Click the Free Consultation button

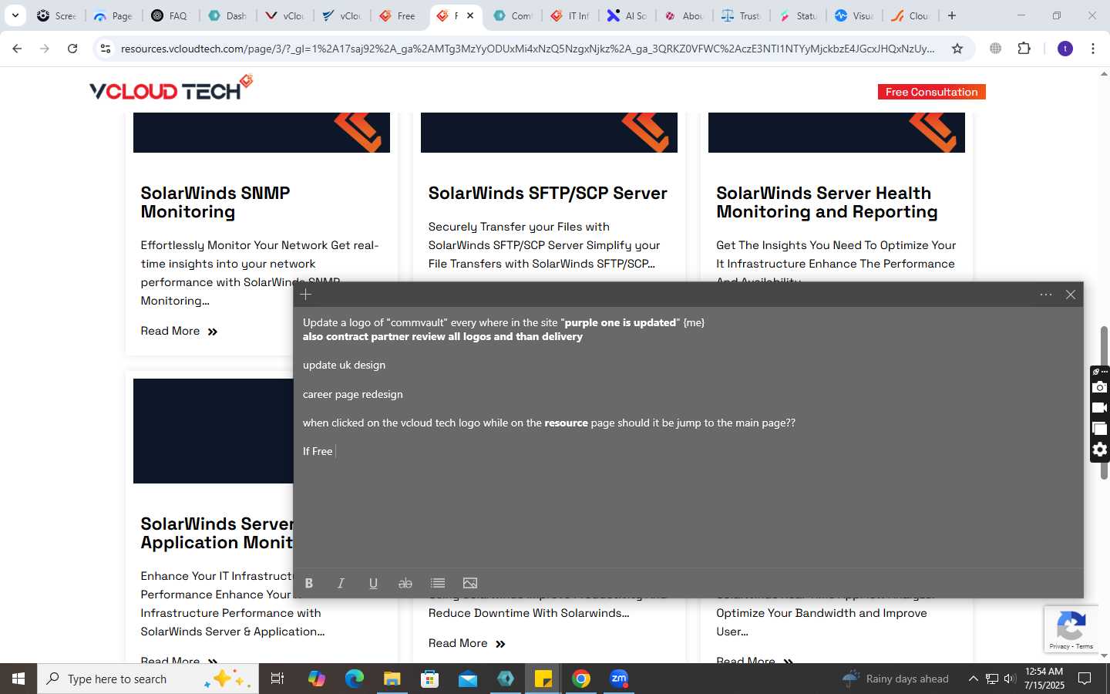(931, 92)
